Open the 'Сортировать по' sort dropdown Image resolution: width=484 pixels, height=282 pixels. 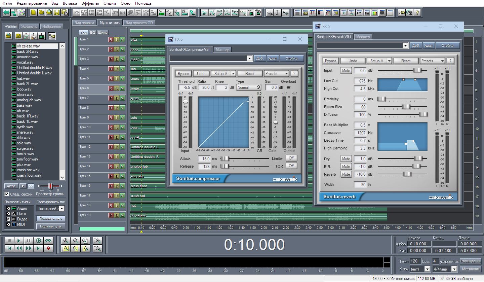click(x=50, y=209)
